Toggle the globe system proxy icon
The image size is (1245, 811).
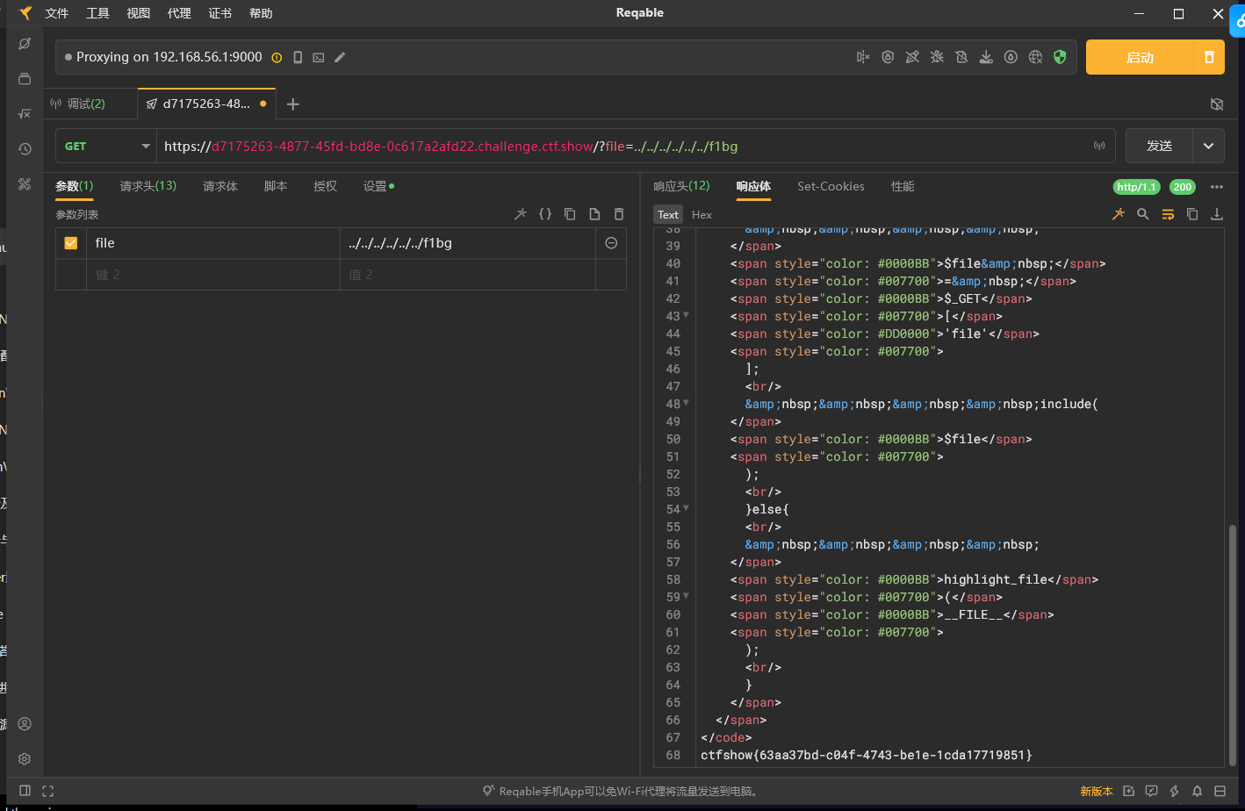click(x=1035, y=57)
